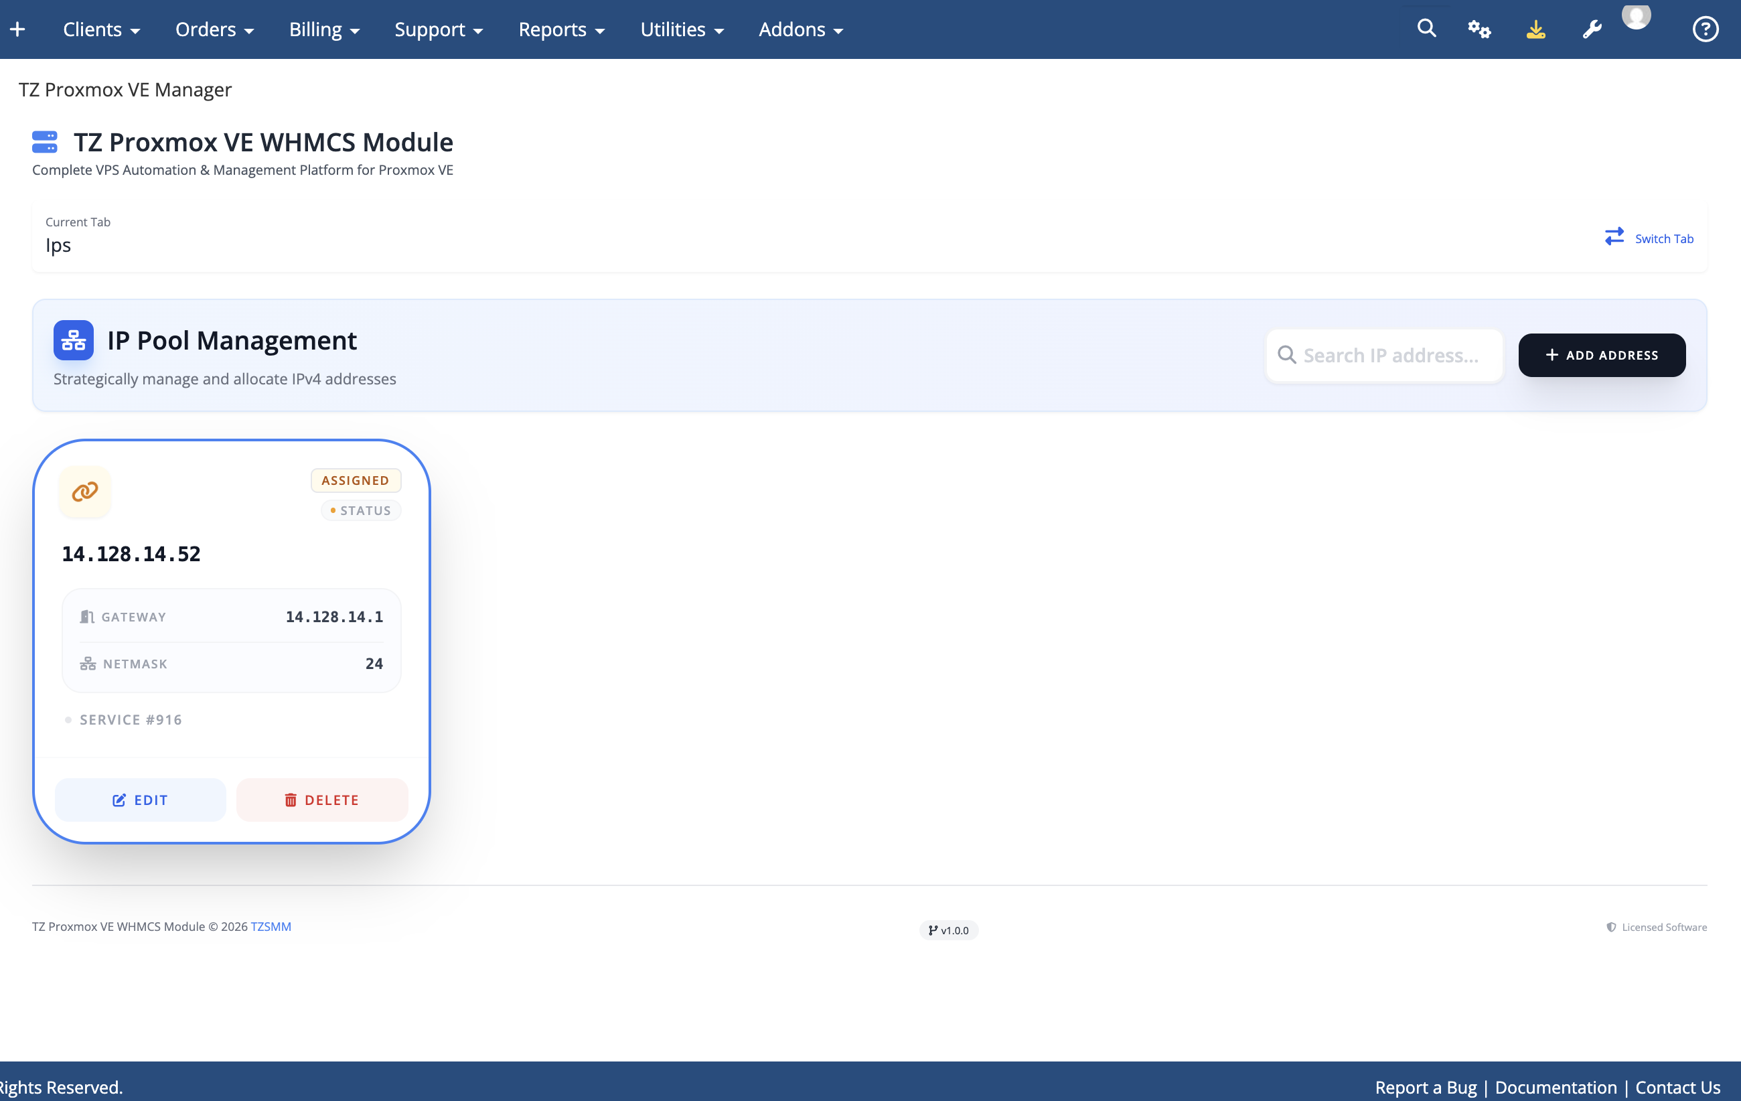Open the TZSMM copyright link
The image size is (1741, 1101).
(271, 926)
